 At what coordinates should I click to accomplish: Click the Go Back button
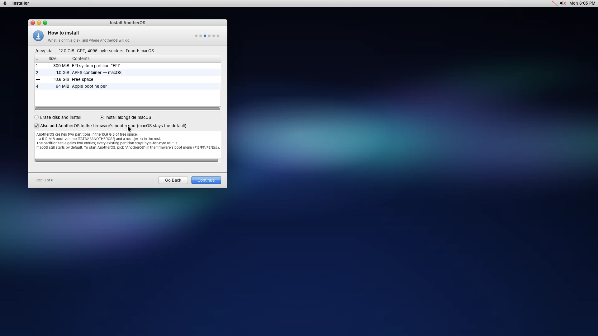point(173,180)
